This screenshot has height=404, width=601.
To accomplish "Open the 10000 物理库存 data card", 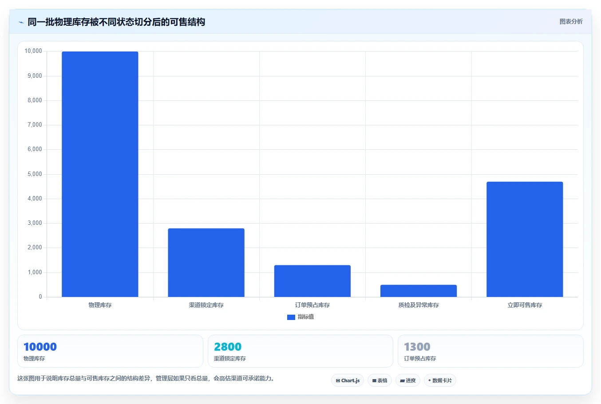I will point(110,351).
